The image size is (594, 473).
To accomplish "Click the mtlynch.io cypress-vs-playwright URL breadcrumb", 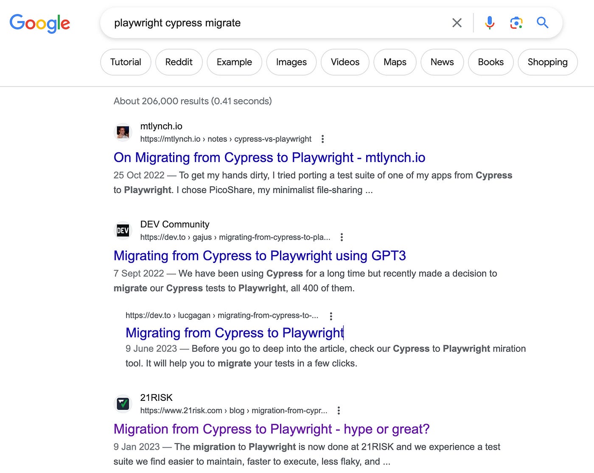I will (x=226, y=139).
